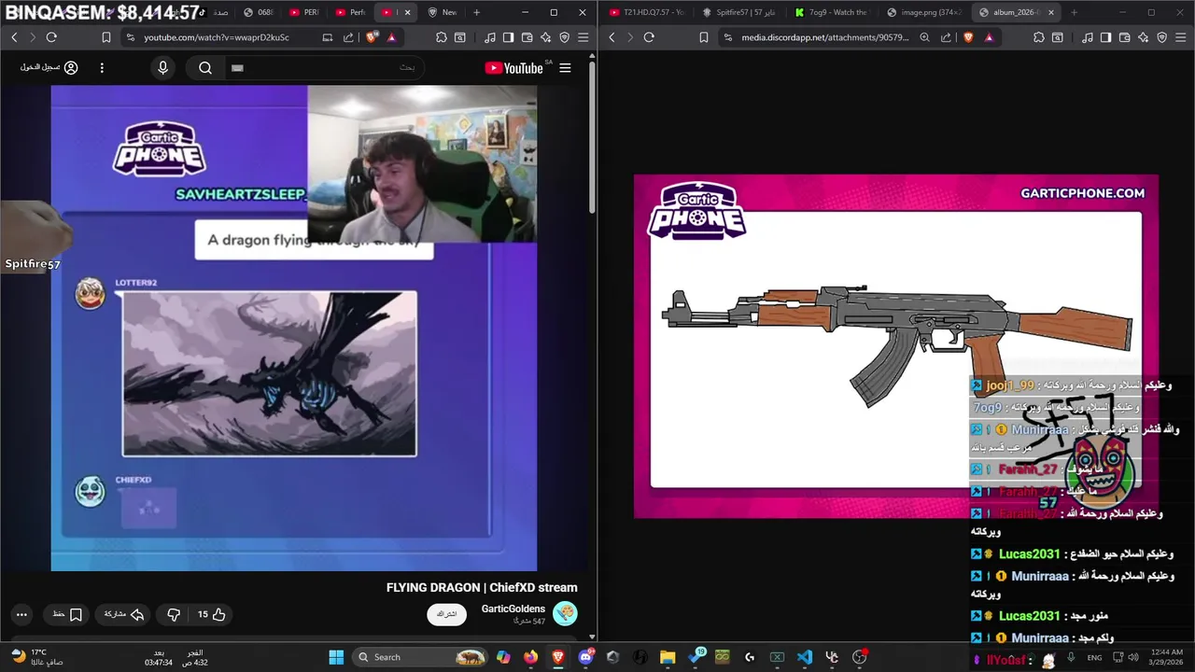Like the FLYING DRAGON video
The image size is (1195, 672).
tap(212, 614)
